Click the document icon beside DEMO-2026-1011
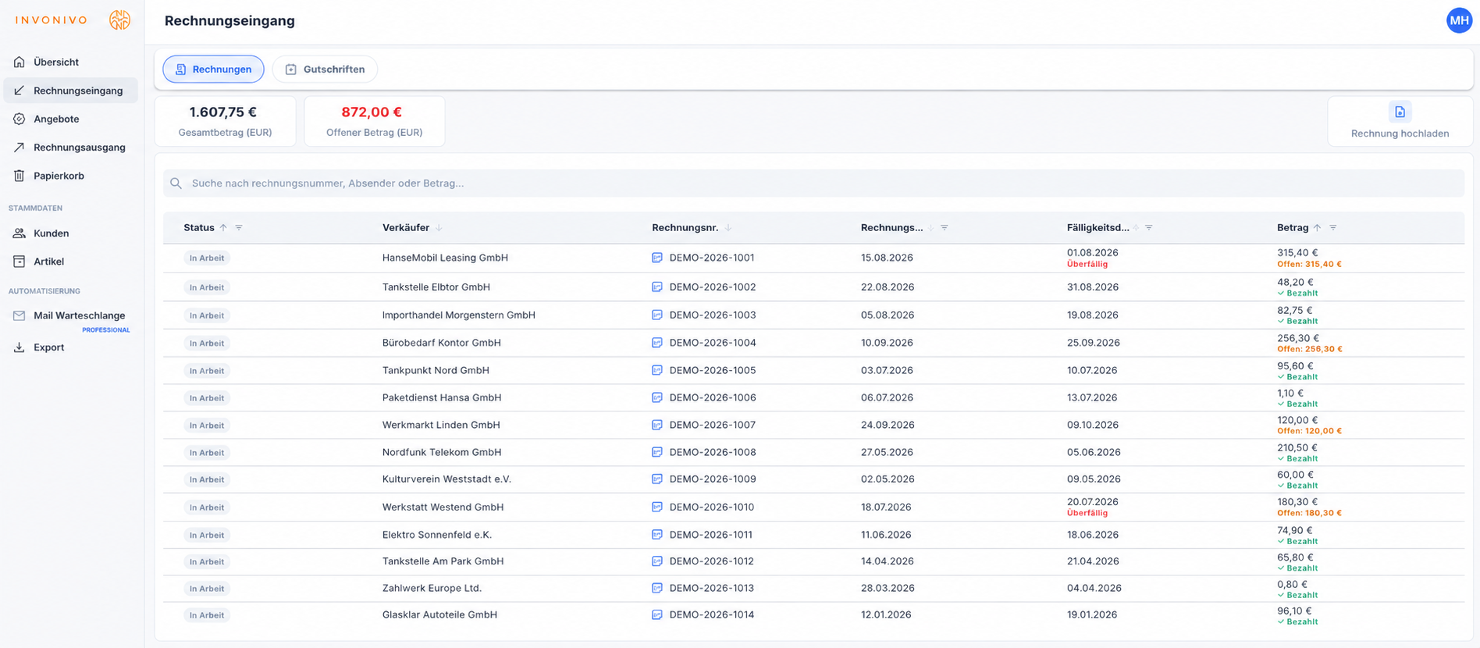 click(x=657, y=535)
